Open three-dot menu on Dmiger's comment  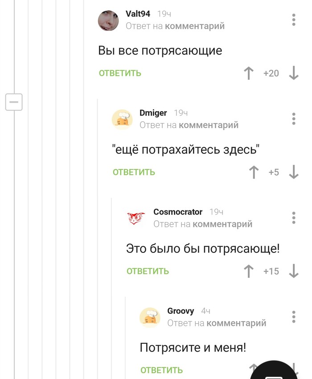[x=294, y=119]
